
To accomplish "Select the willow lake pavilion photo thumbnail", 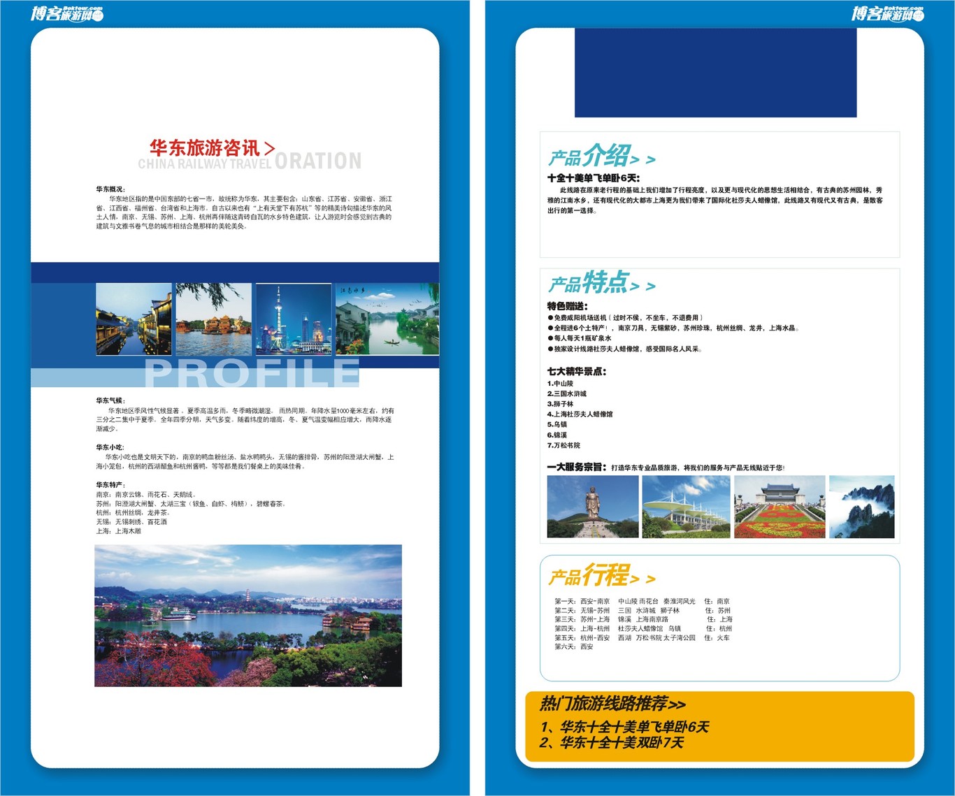I will click(x=213, y=319).
